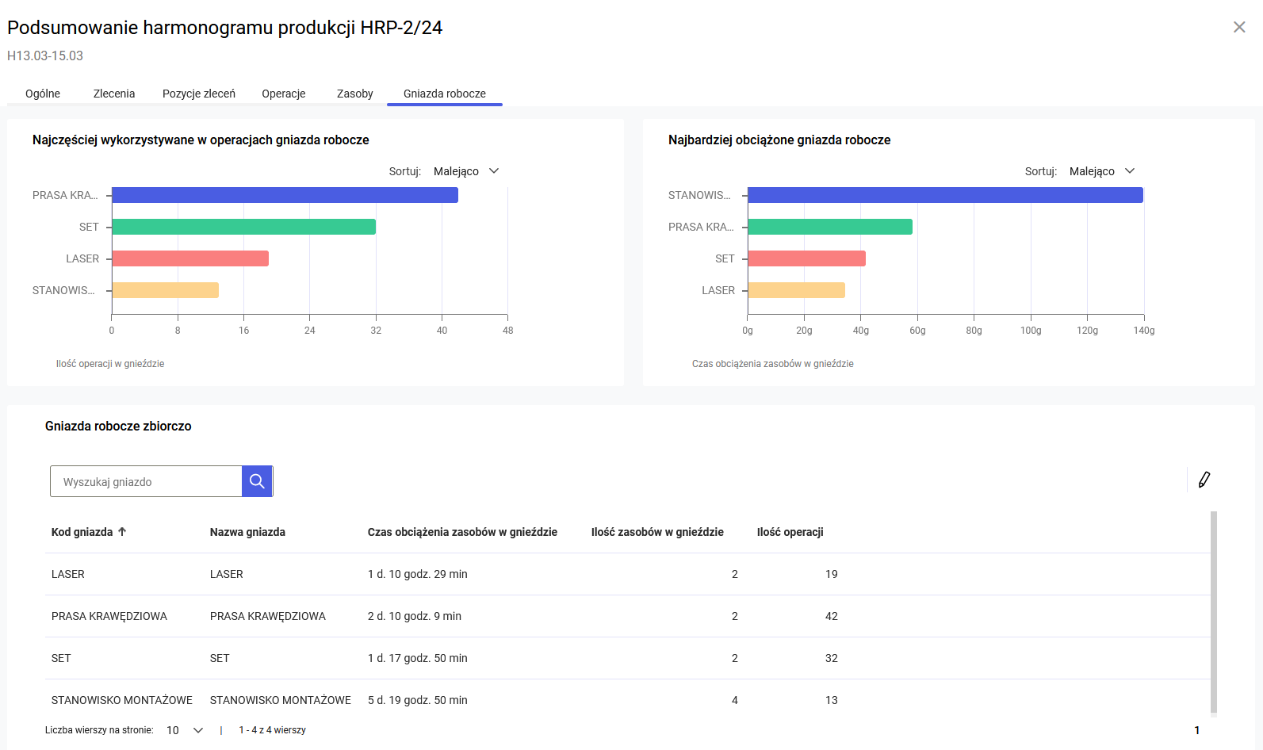Open the Zlecenia tab

point(114,94)
